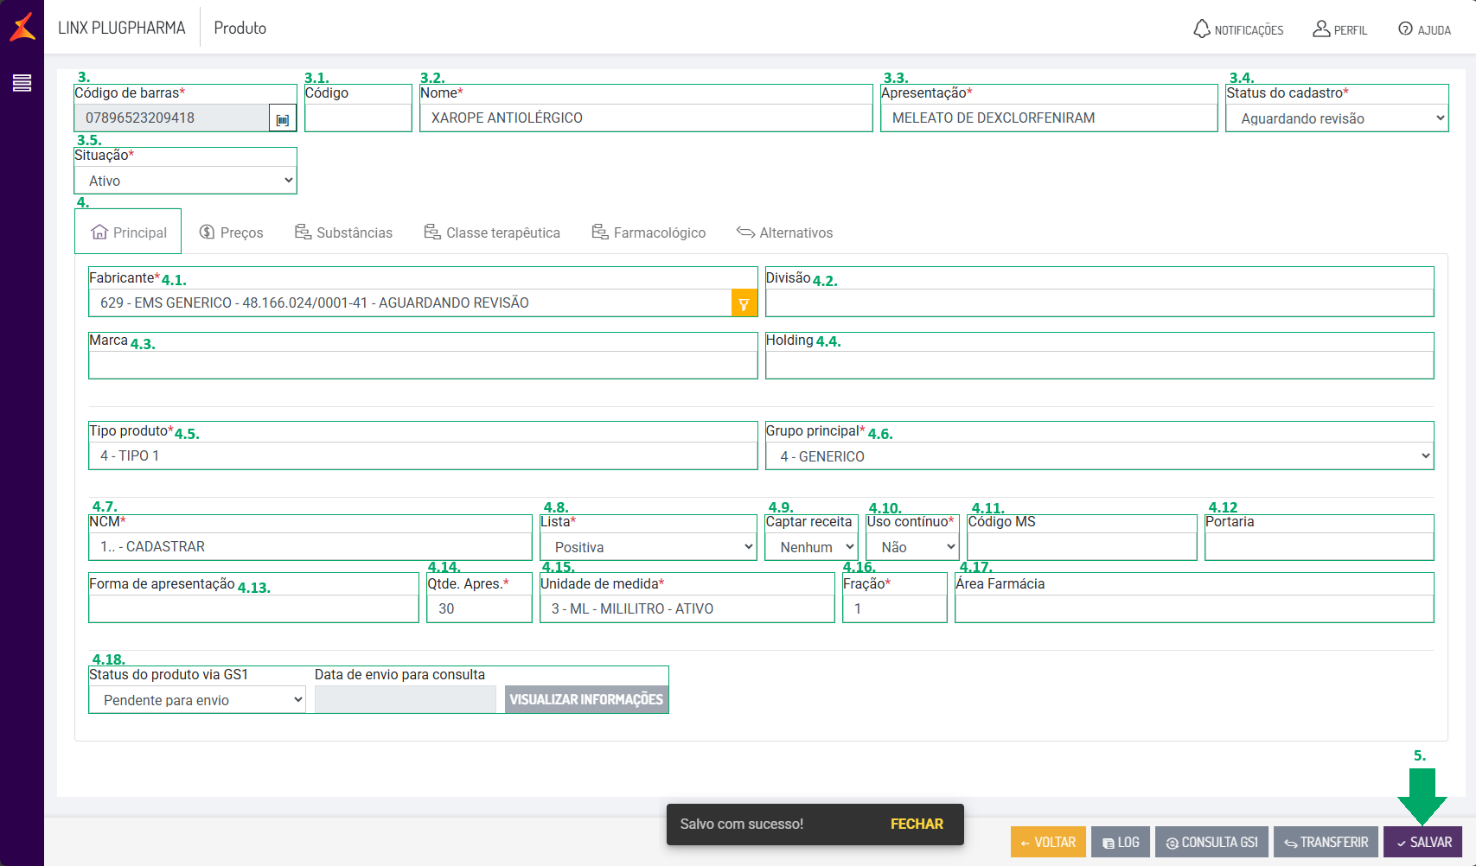Viewport: 1476px width, 866px height.
Task: Click the Data de envio para consulta field
Action: [406, 699]
